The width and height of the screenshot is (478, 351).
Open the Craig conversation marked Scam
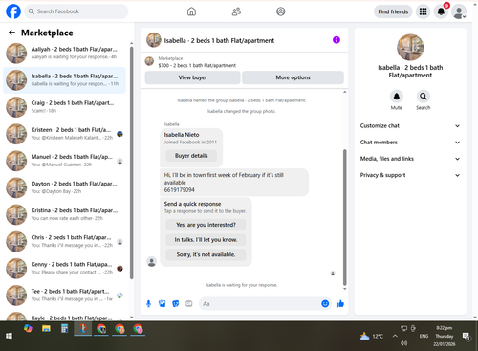tap(64, 107)
